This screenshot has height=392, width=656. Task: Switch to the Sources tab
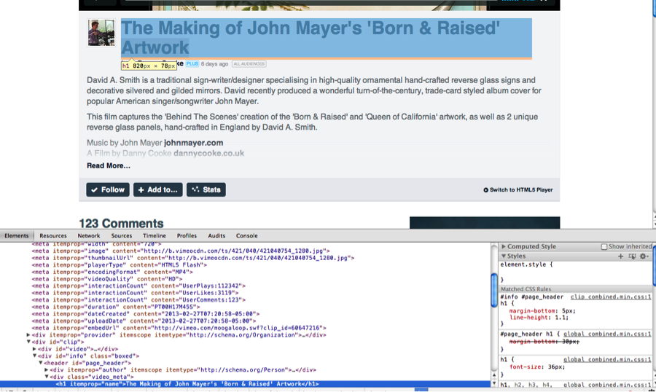coord(121,235)
